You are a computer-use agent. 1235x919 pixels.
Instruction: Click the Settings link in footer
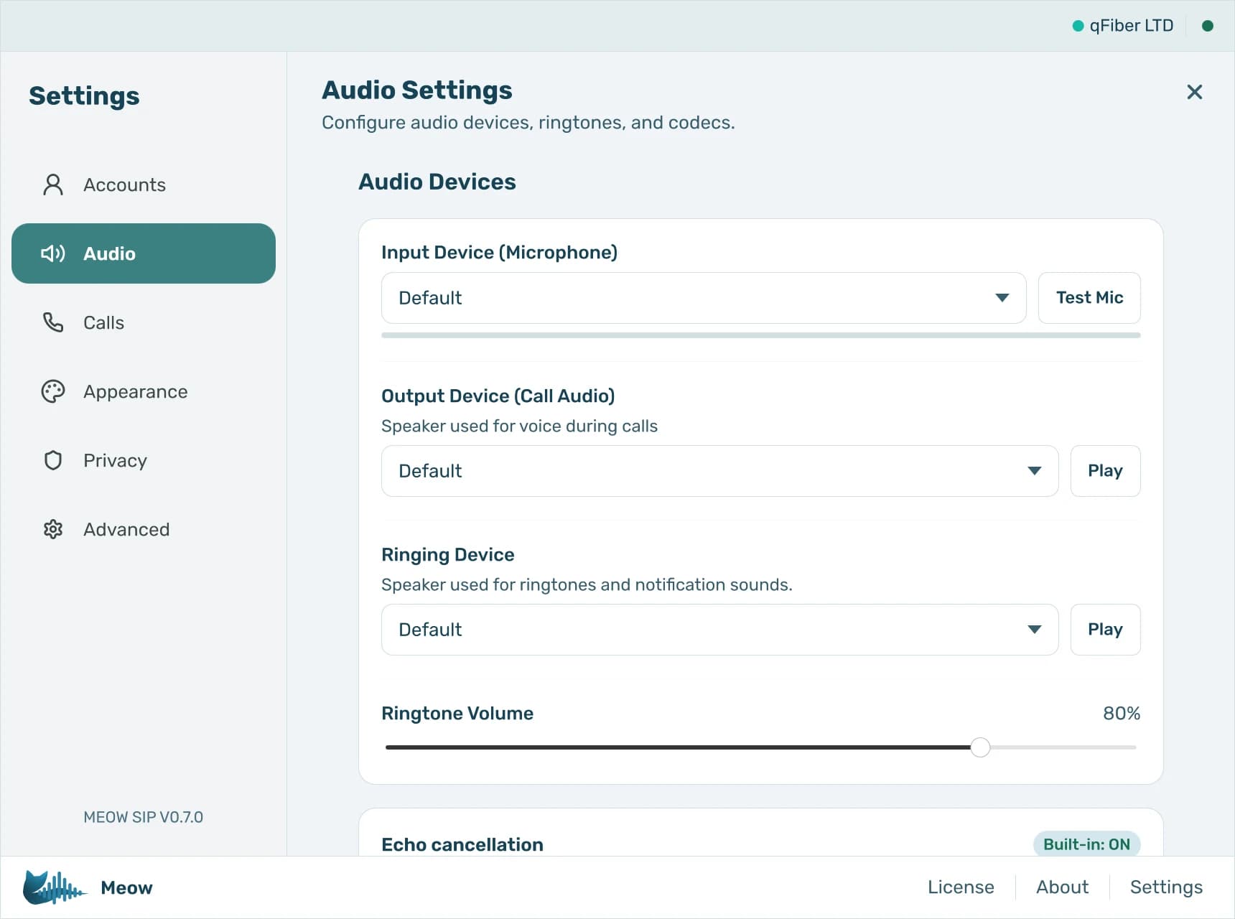point(1166,887)
